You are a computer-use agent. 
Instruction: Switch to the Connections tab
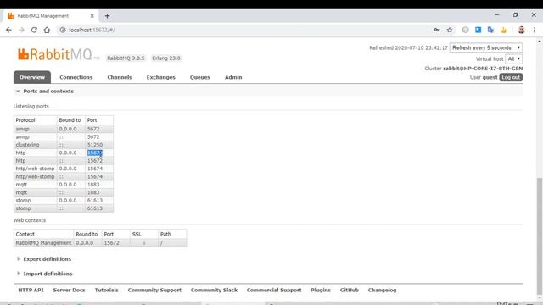tap(76, 77)
